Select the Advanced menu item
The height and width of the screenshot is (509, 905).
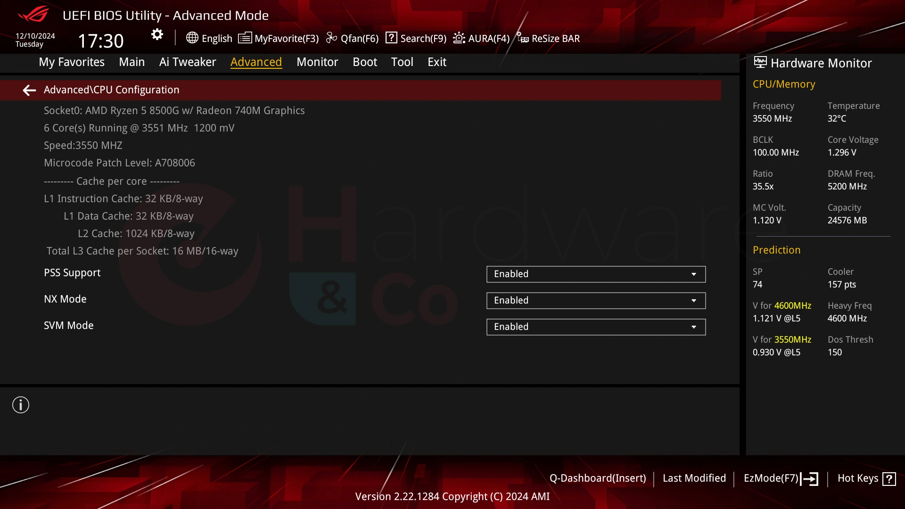pos(256,62)
